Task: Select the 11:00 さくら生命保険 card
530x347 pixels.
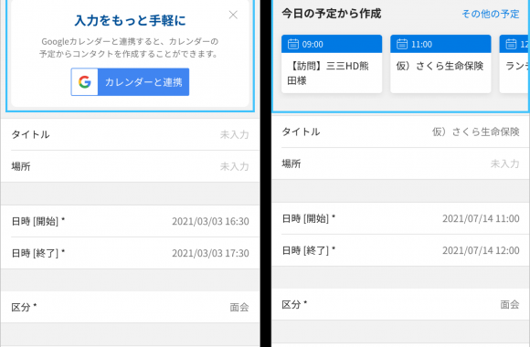Action: (440, 64)
